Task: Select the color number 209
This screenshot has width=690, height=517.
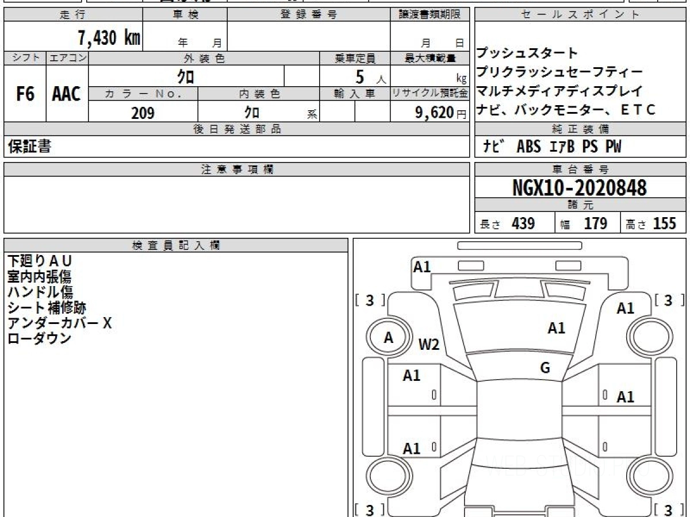Action: (143, 113)
